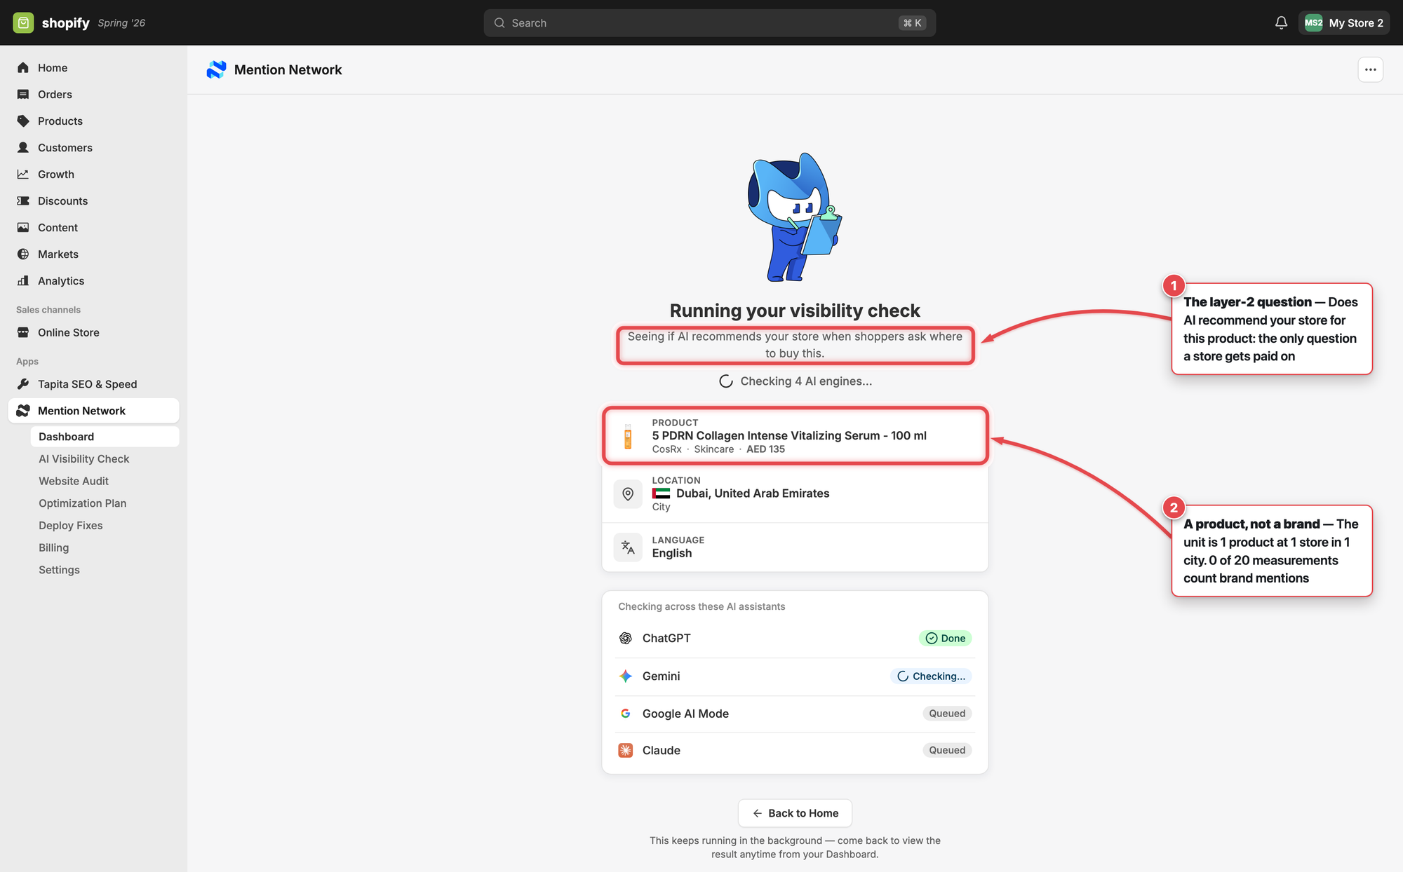Click the Queued badge for Claude
The image size is (1403, 872).
click(x=947, y=750)
